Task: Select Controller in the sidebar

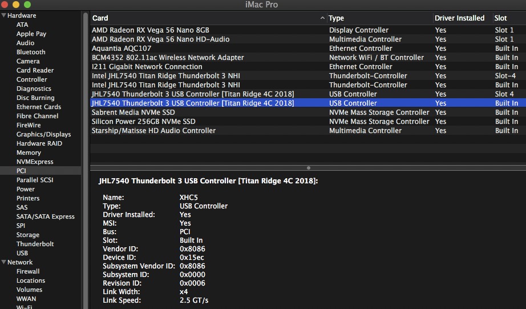Action: click(x=31, y=79)
